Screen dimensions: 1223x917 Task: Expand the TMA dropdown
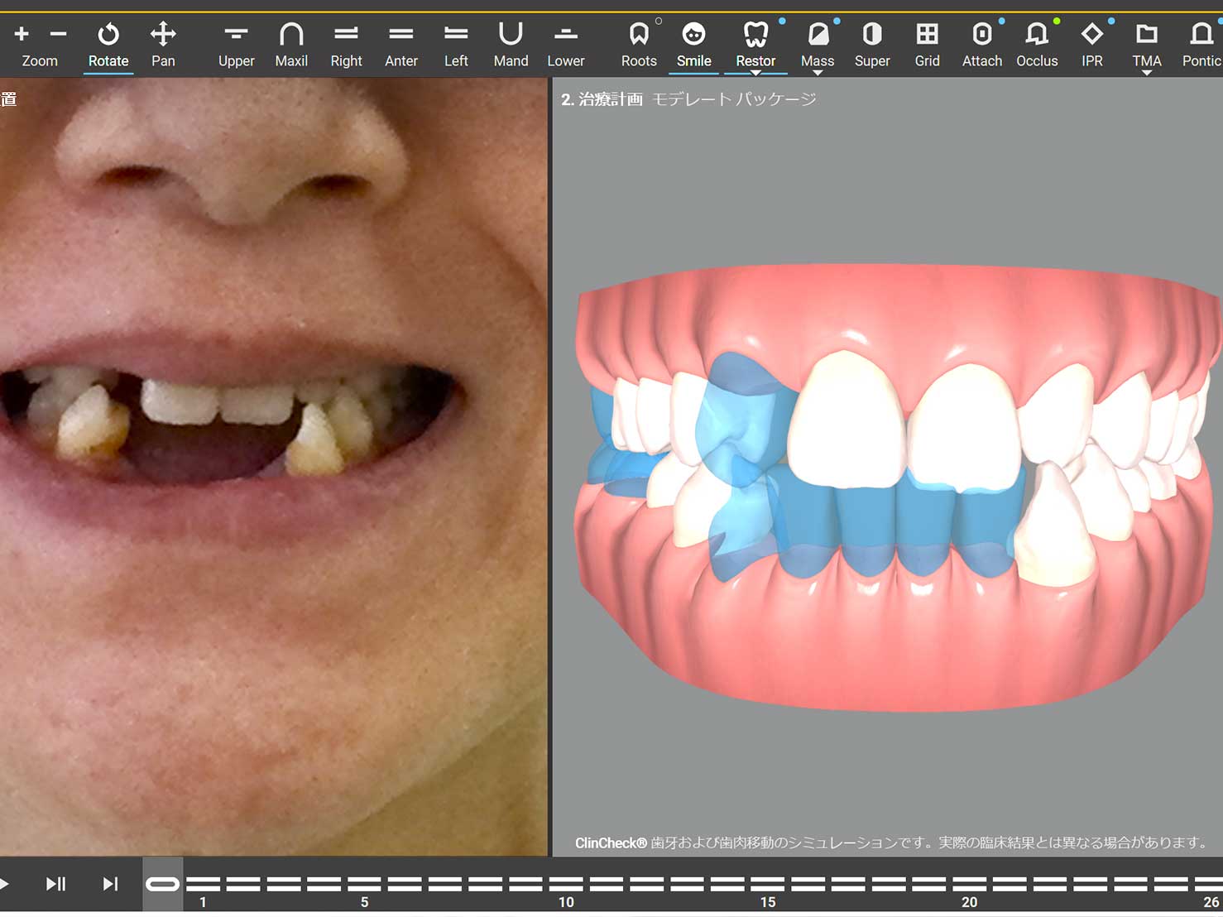[1147, 73]
